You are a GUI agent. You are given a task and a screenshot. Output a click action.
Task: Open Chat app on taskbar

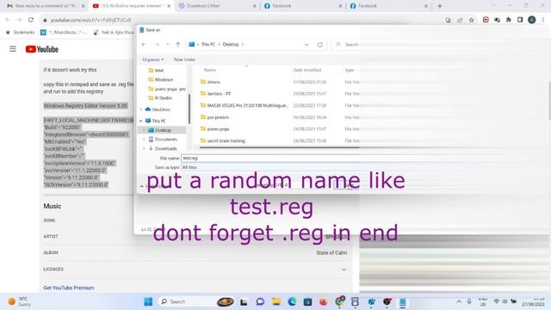pos(260,302)
